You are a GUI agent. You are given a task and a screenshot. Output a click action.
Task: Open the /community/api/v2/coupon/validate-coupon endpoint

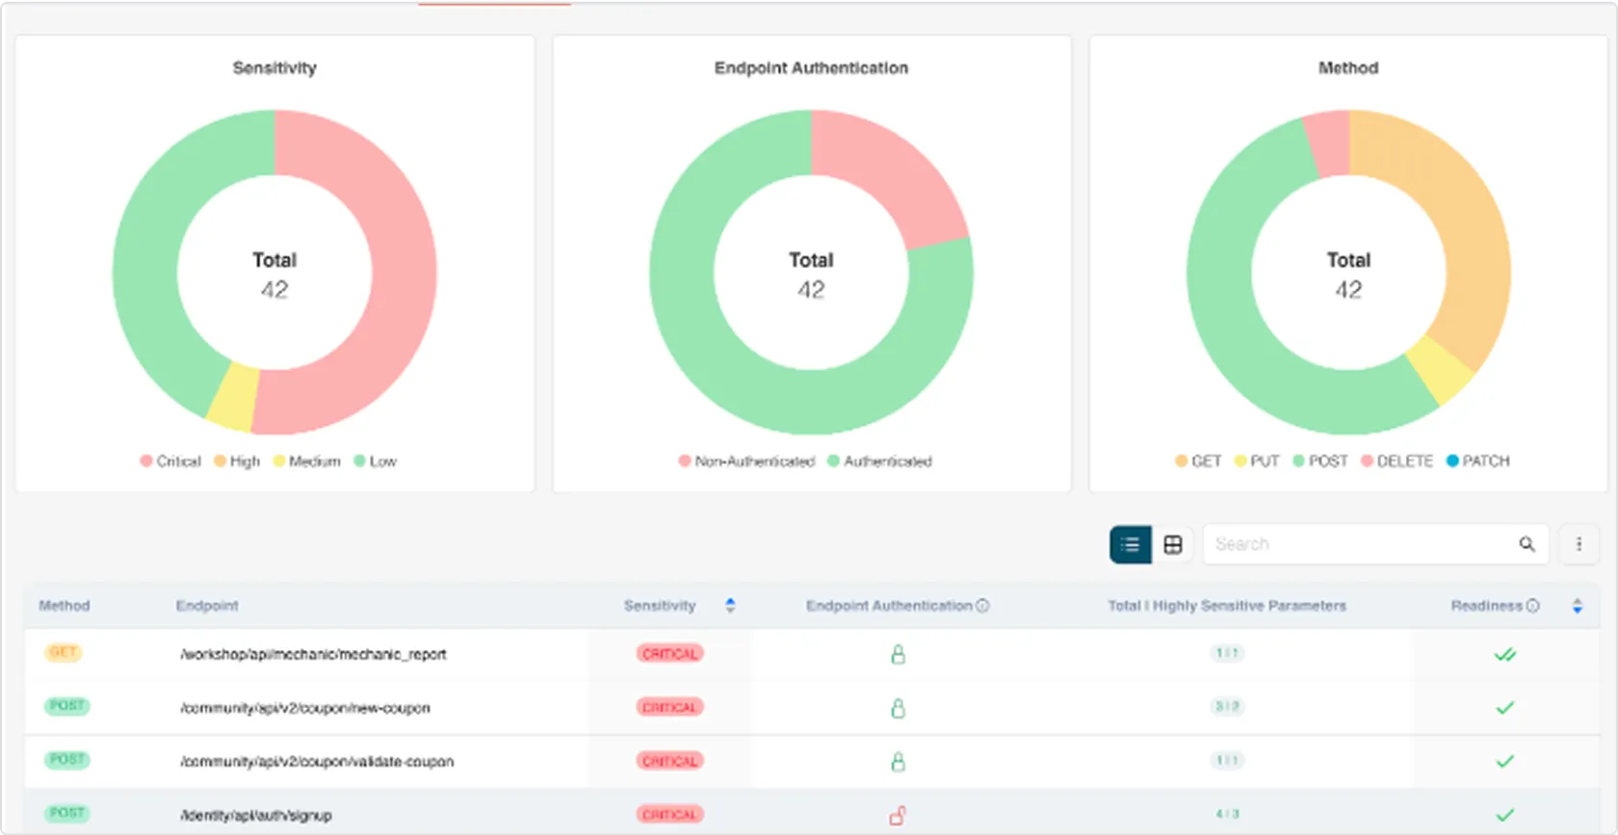(317, 762)
